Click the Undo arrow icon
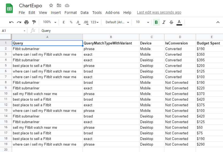 (x=11, y=22)
